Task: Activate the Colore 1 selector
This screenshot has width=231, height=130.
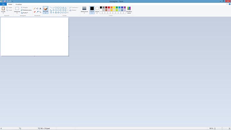Action: 92,10
